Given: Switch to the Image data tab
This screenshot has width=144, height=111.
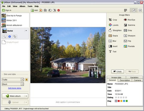Looking at the screenshot, I should 116,77.
